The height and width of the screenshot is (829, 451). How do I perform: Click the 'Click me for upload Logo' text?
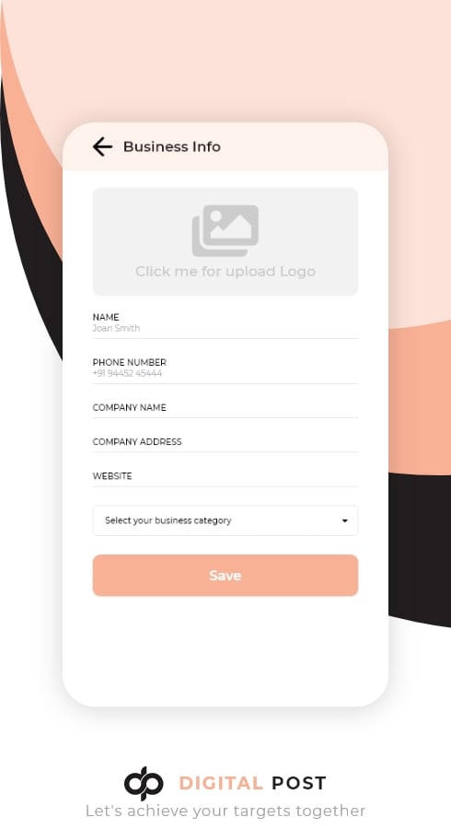225,271
